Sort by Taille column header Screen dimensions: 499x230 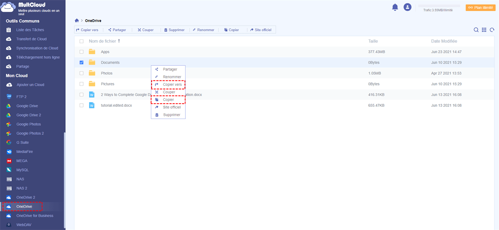373,41
